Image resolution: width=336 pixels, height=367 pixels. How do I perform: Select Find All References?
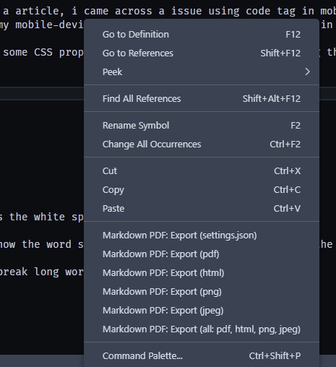click(x=202, y=98)
